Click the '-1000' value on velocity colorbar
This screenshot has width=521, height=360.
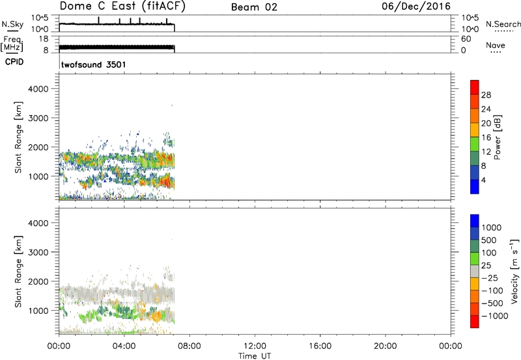click(495, 316)
